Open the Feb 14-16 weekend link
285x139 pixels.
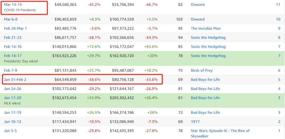[13, 46]
